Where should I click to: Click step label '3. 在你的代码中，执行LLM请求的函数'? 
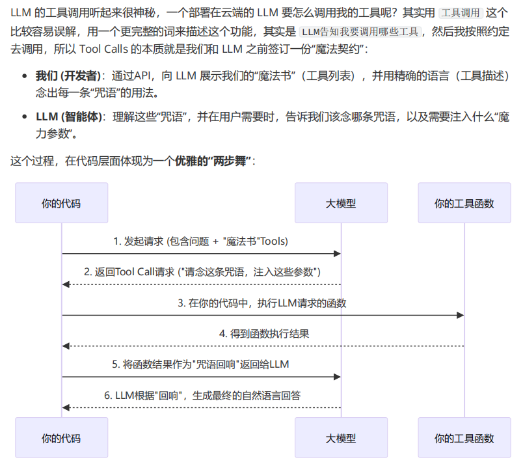point(262,303)
